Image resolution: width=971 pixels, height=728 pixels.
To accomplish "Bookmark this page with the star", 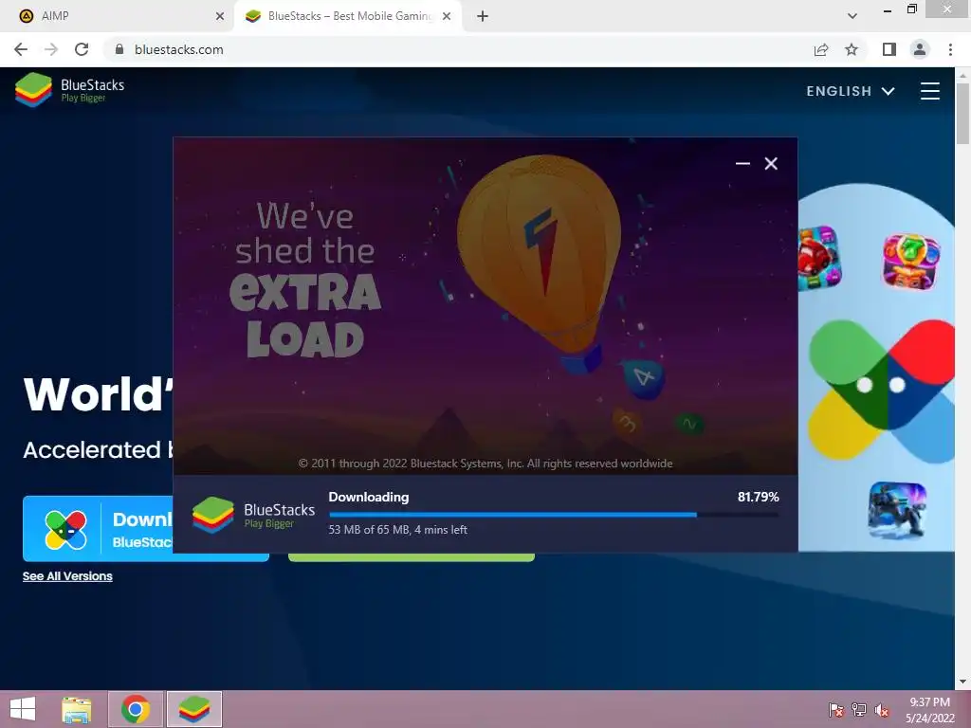I will tap(852, 49).
